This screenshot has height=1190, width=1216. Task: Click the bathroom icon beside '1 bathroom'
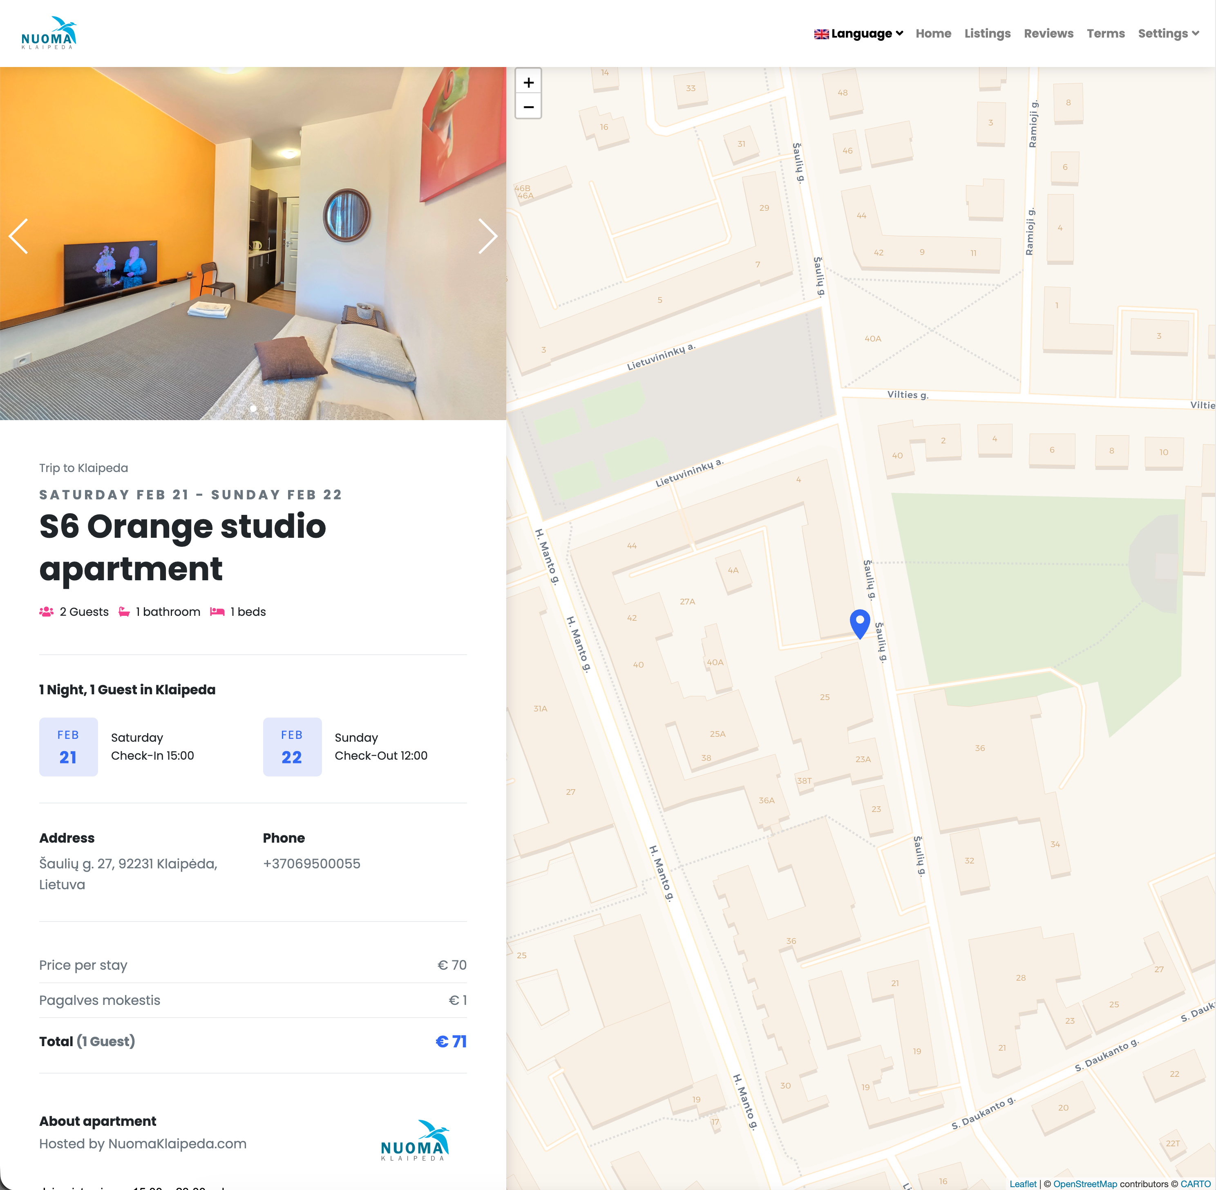[x=124, y=611]
